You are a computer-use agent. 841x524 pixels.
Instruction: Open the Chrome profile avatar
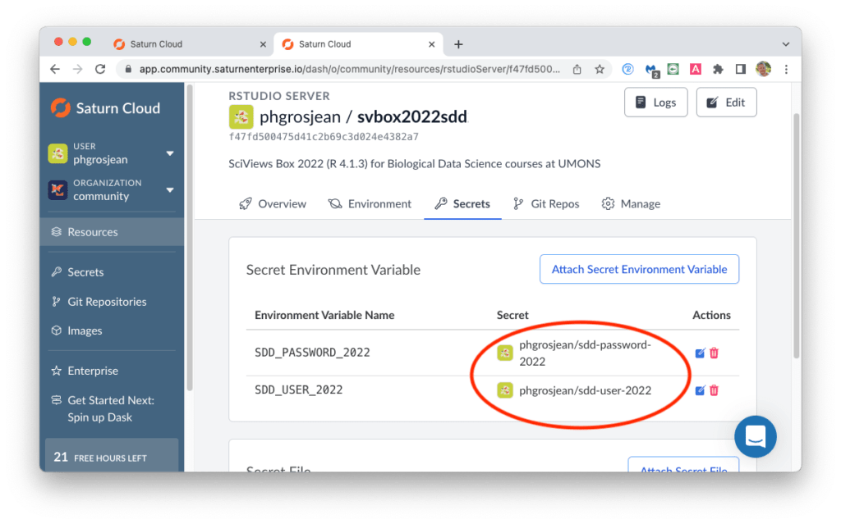click(763, 69)
